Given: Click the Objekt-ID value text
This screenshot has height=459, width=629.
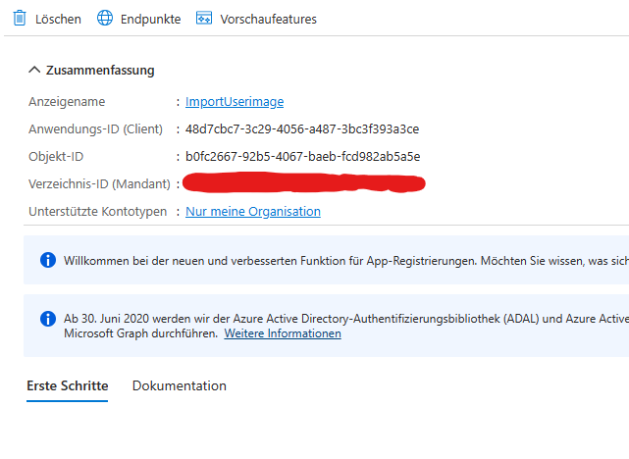Looking at the screenshot, I should pyautogui.click(x=302, y=157).
